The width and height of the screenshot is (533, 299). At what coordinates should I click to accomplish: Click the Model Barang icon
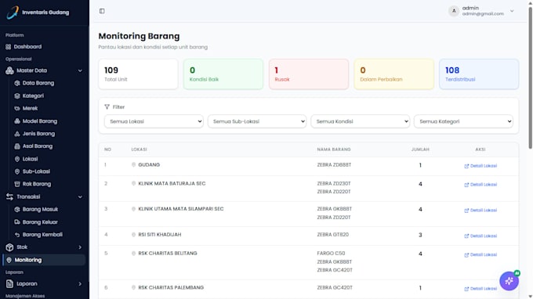tap(17, 121)
